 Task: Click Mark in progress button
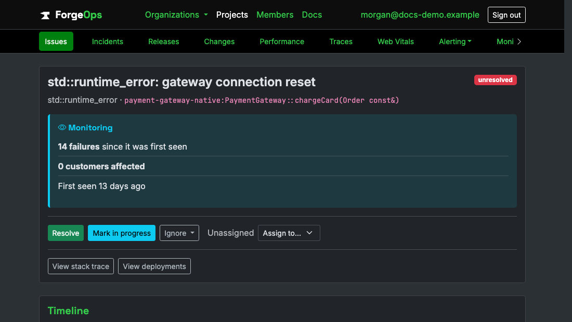click(x=122, y=233)
